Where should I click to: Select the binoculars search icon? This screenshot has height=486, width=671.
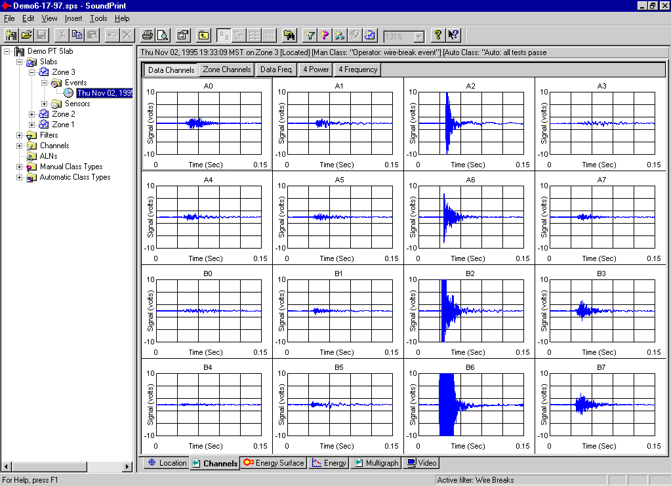point(289,35)
